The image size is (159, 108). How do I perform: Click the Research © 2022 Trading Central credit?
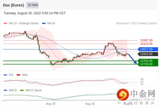coord(136,23)
